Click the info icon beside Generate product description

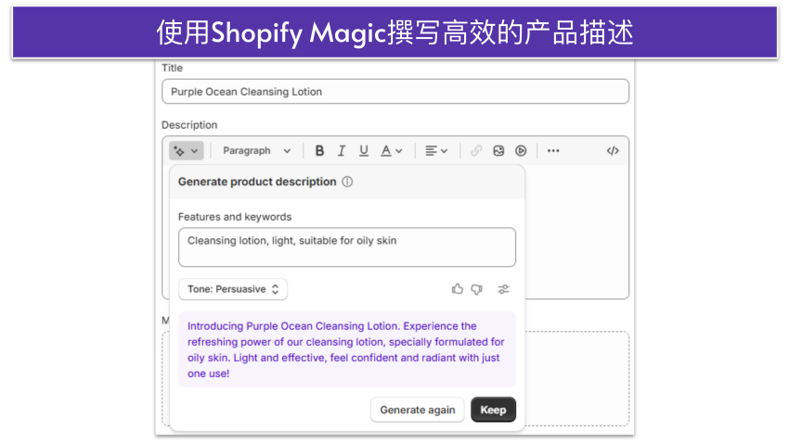pos(347,183)
